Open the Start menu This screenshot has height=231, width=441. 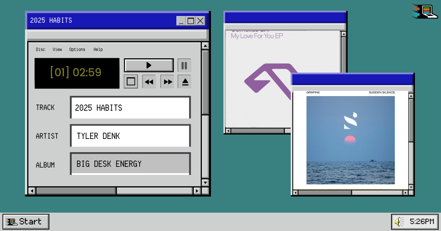[x=26, y=221]
